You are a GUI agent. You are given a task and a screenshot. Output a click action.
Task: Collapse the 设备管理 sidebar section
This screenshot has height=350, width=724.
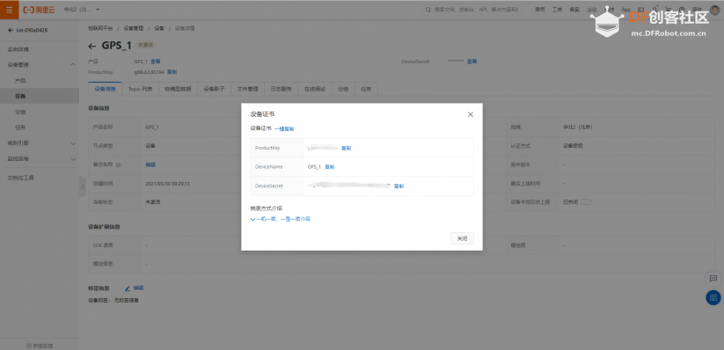point(72,65)
